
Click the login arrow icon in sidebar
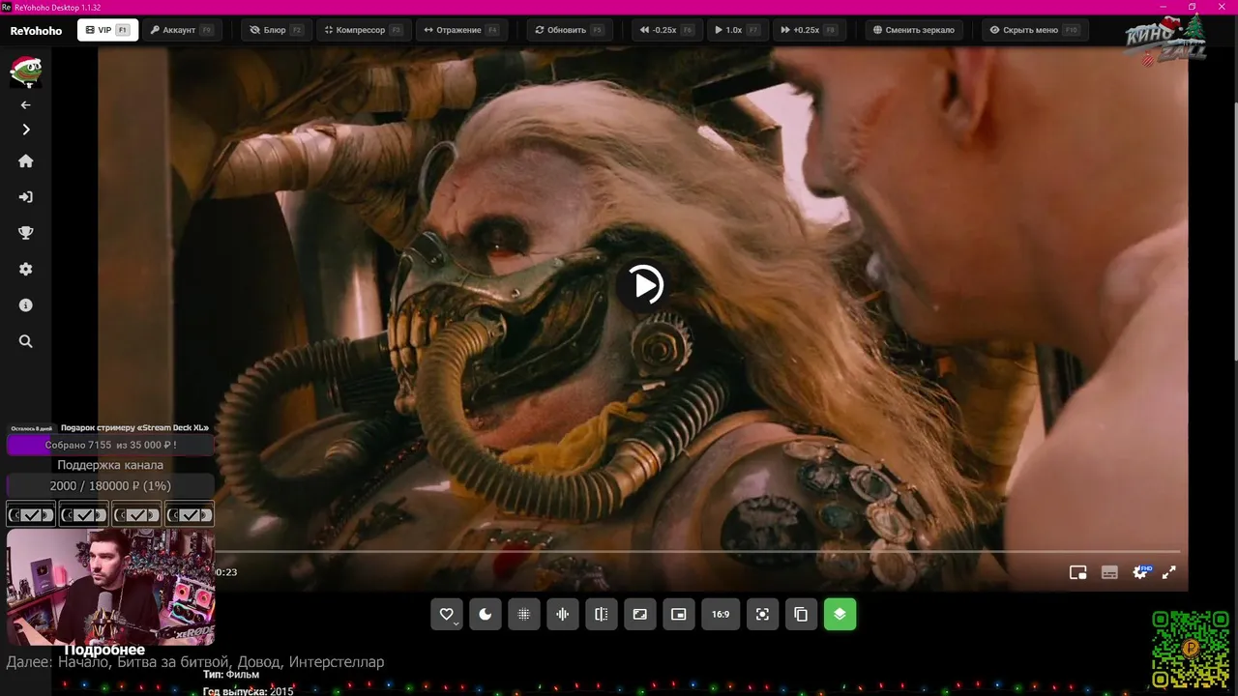coord(26,197)
